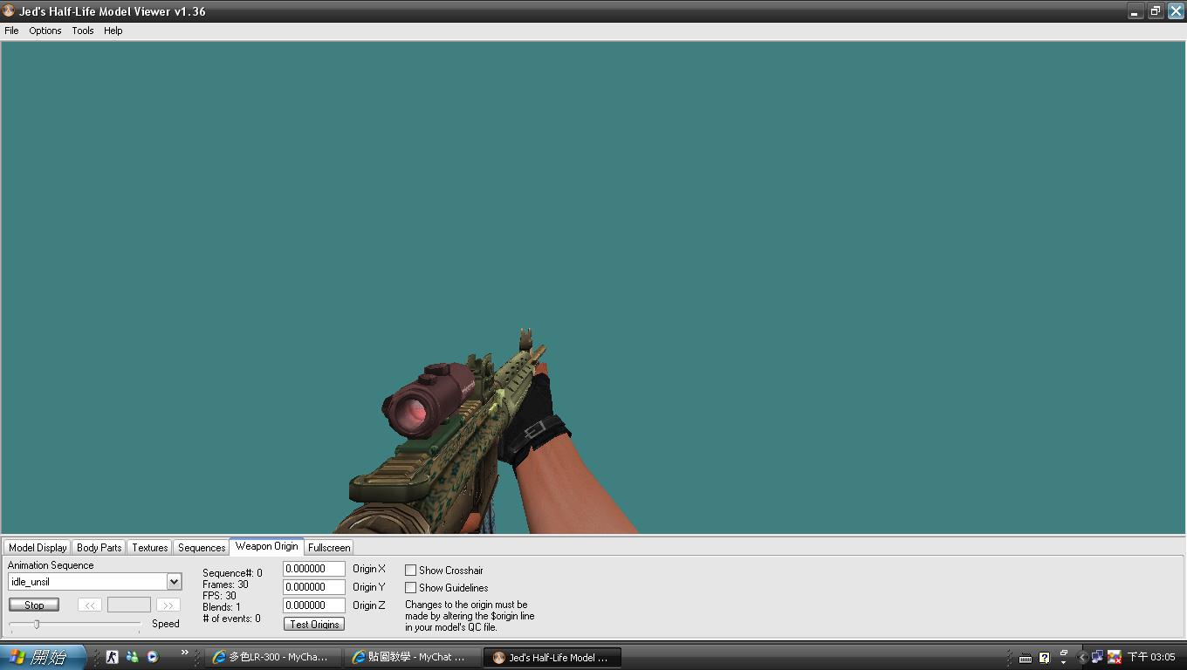Expand hidden quick launch icons chevron

coord(184,653)
